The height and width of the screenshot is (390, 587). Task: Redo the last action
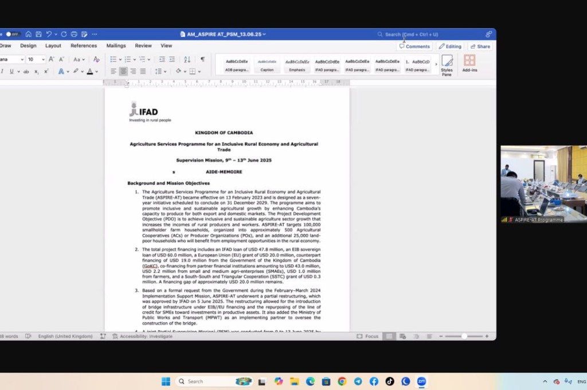point(64,34)
